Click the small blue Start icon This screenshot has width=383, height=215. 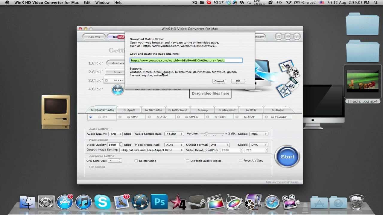[x=118, y=90]
